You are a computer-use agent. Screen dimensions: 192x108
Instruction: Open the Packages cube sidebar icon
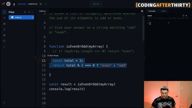[x=4, y=24]
